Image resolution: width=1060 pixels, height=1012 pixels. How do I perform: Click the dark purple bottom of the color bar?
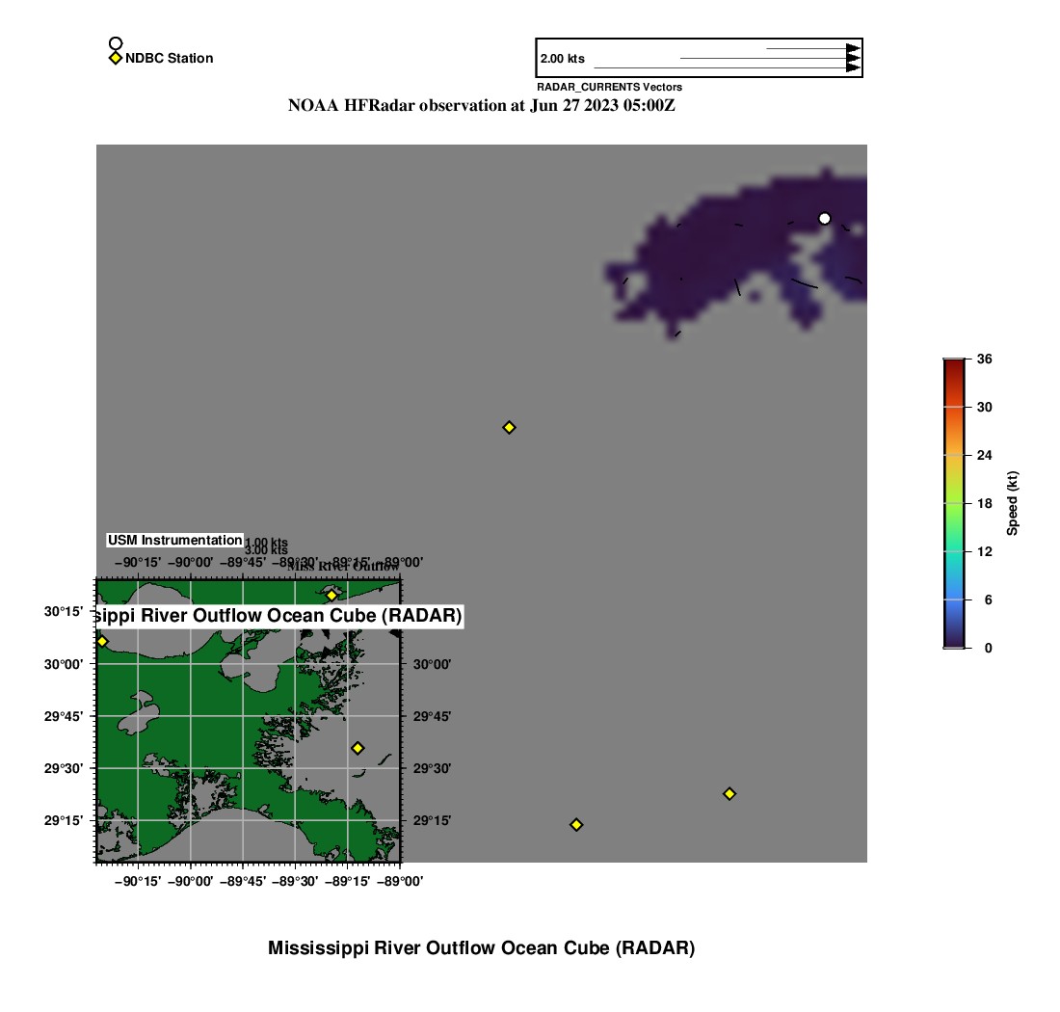(x=954, y=640)
